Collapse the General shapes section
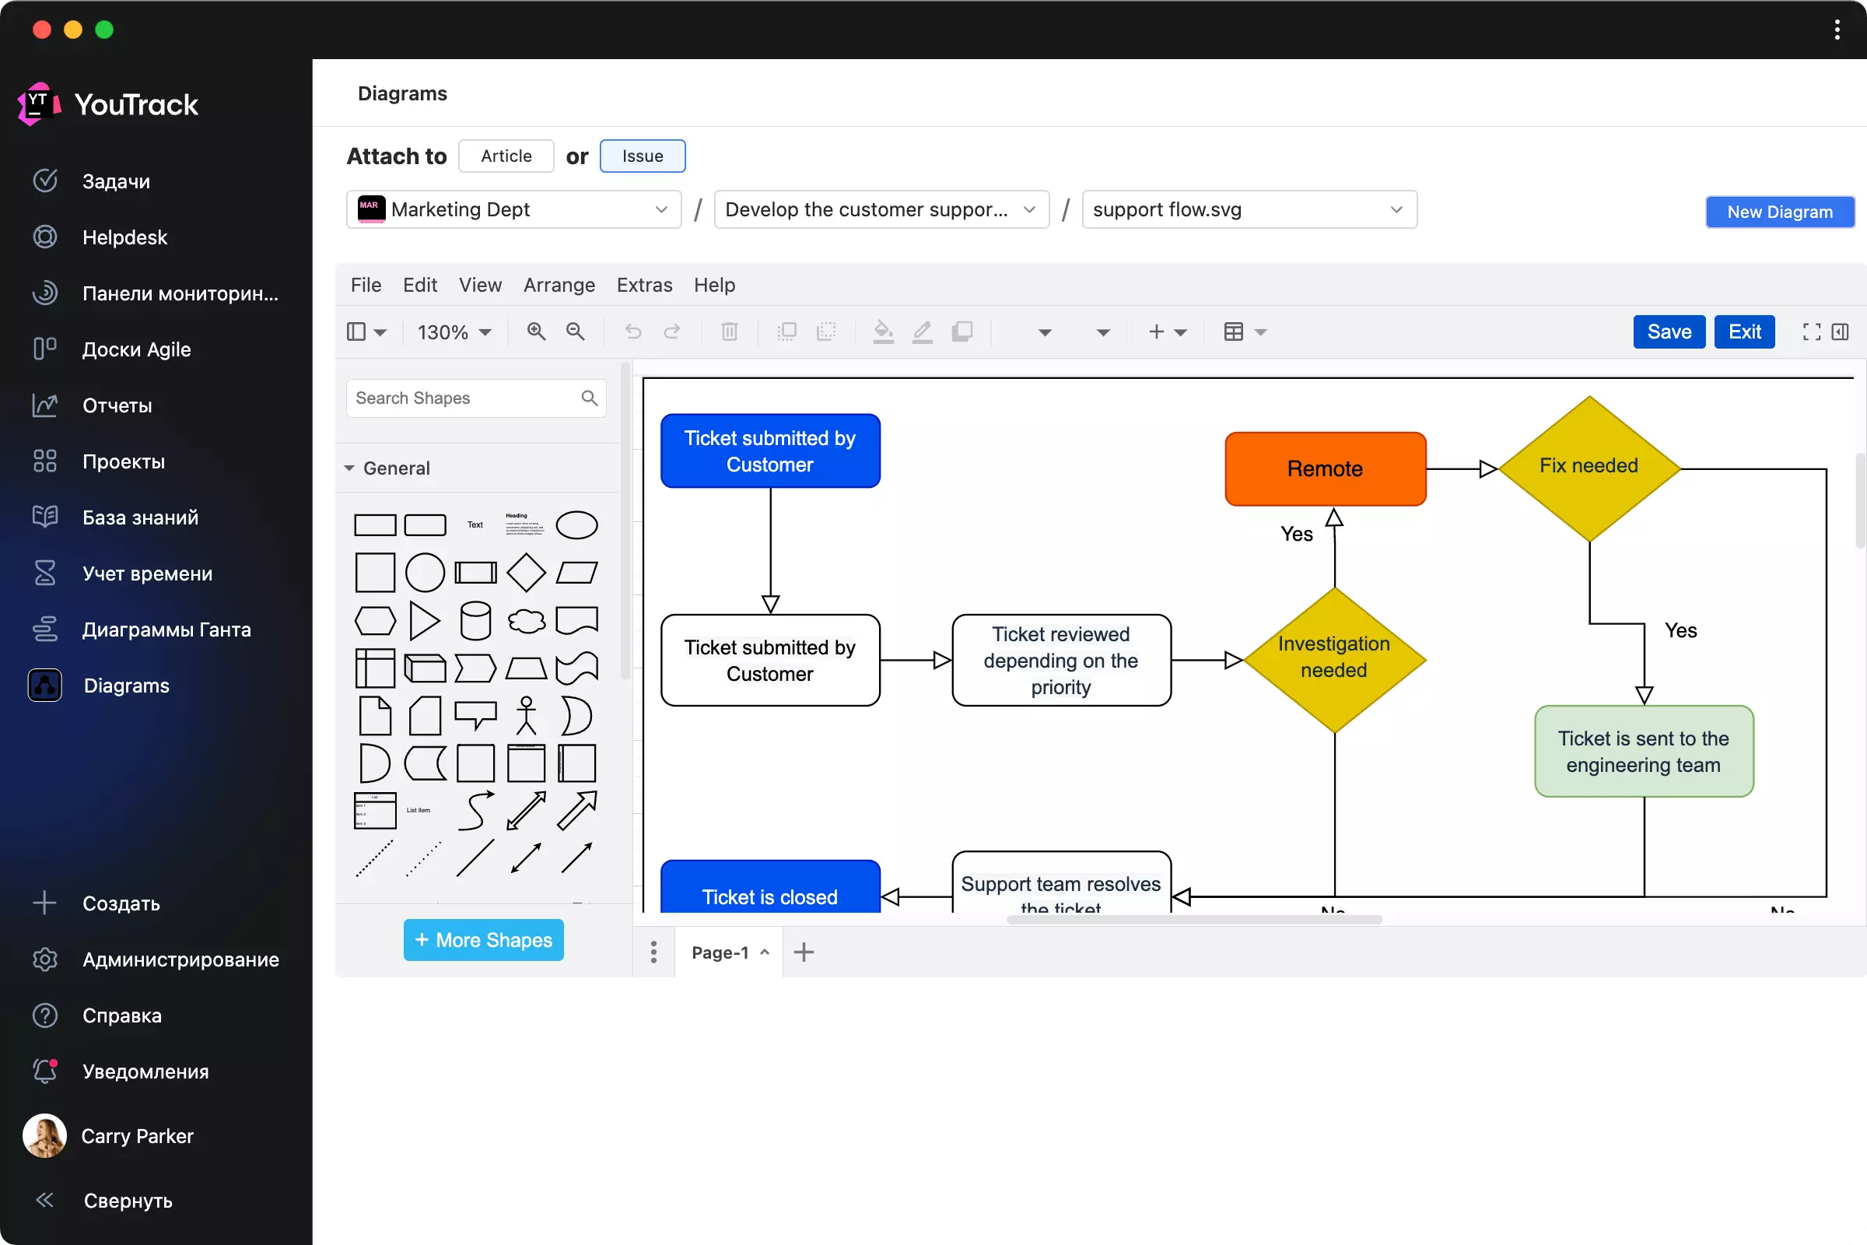 point(349,468)
